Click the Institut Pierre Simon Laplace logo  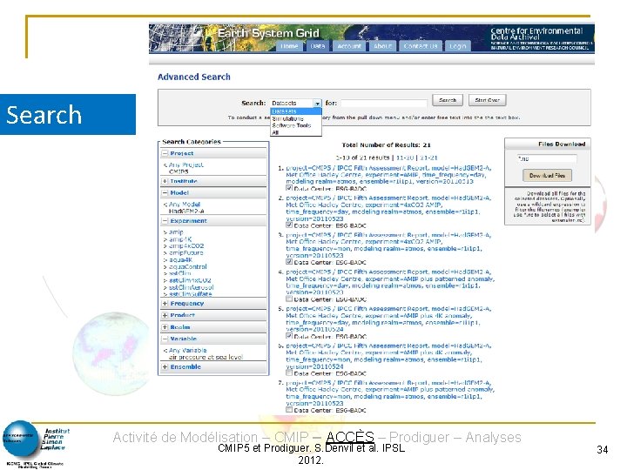35,444
